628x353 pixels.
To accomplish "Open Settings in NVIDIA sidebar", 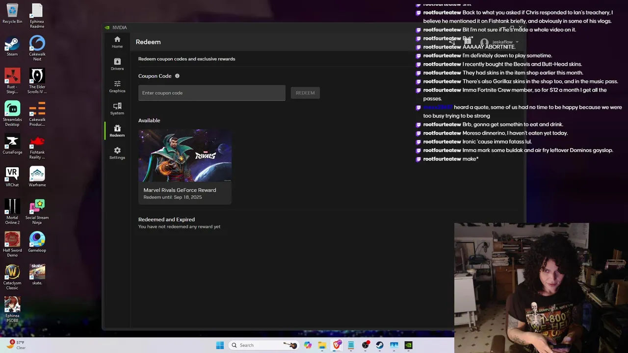I will [117, 153].
